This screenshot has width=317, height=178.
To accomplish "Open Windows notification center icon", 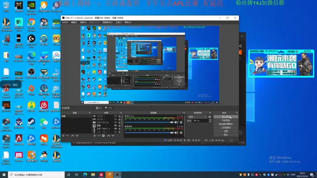I will click(x=312, y=175).
